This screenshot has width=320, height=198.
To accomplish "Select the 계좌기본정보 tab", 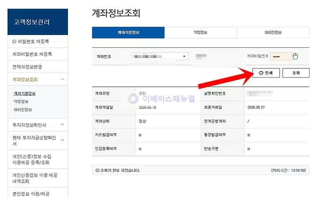I will (128, 32).
